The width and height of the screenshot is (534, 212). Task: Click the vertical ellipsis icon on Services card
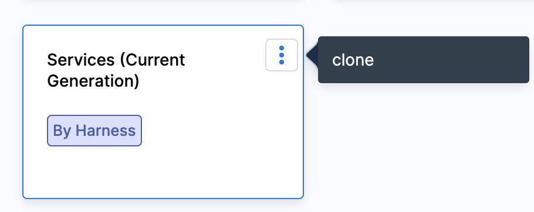tap(281, 55)
